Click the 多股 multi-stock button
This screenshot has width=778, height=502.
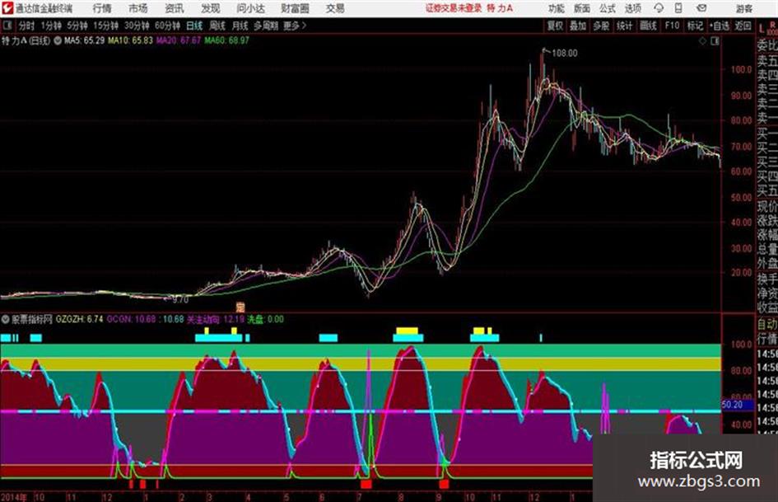tap(601, 26)
